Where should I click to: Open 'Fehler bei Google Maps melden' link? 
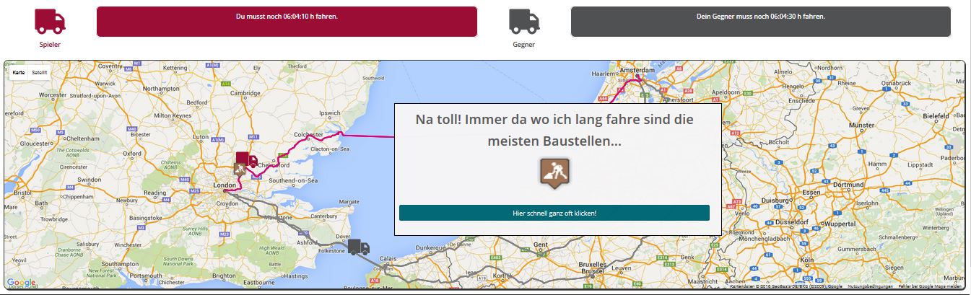[x=930, y=286]
